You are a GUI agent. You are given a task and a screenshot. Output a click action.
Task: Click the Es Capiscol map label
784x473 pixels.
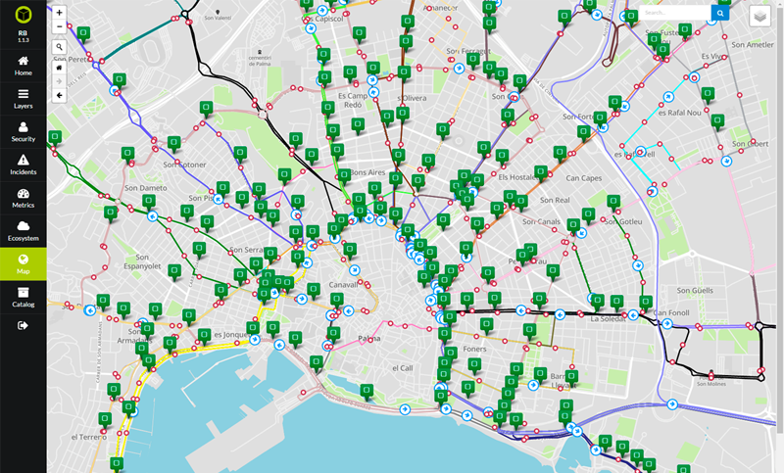click(322, 19)
